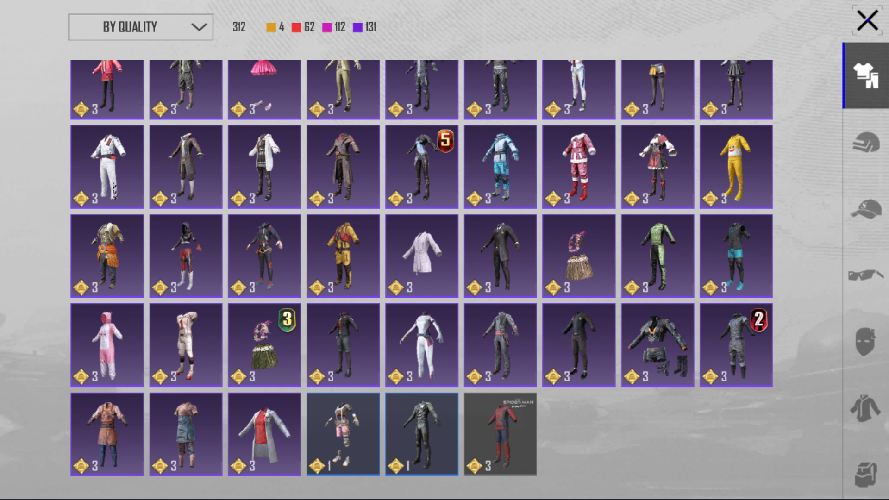
Task: Select the Spider-Man suit outfit
Action: click(x=500, y=434)
